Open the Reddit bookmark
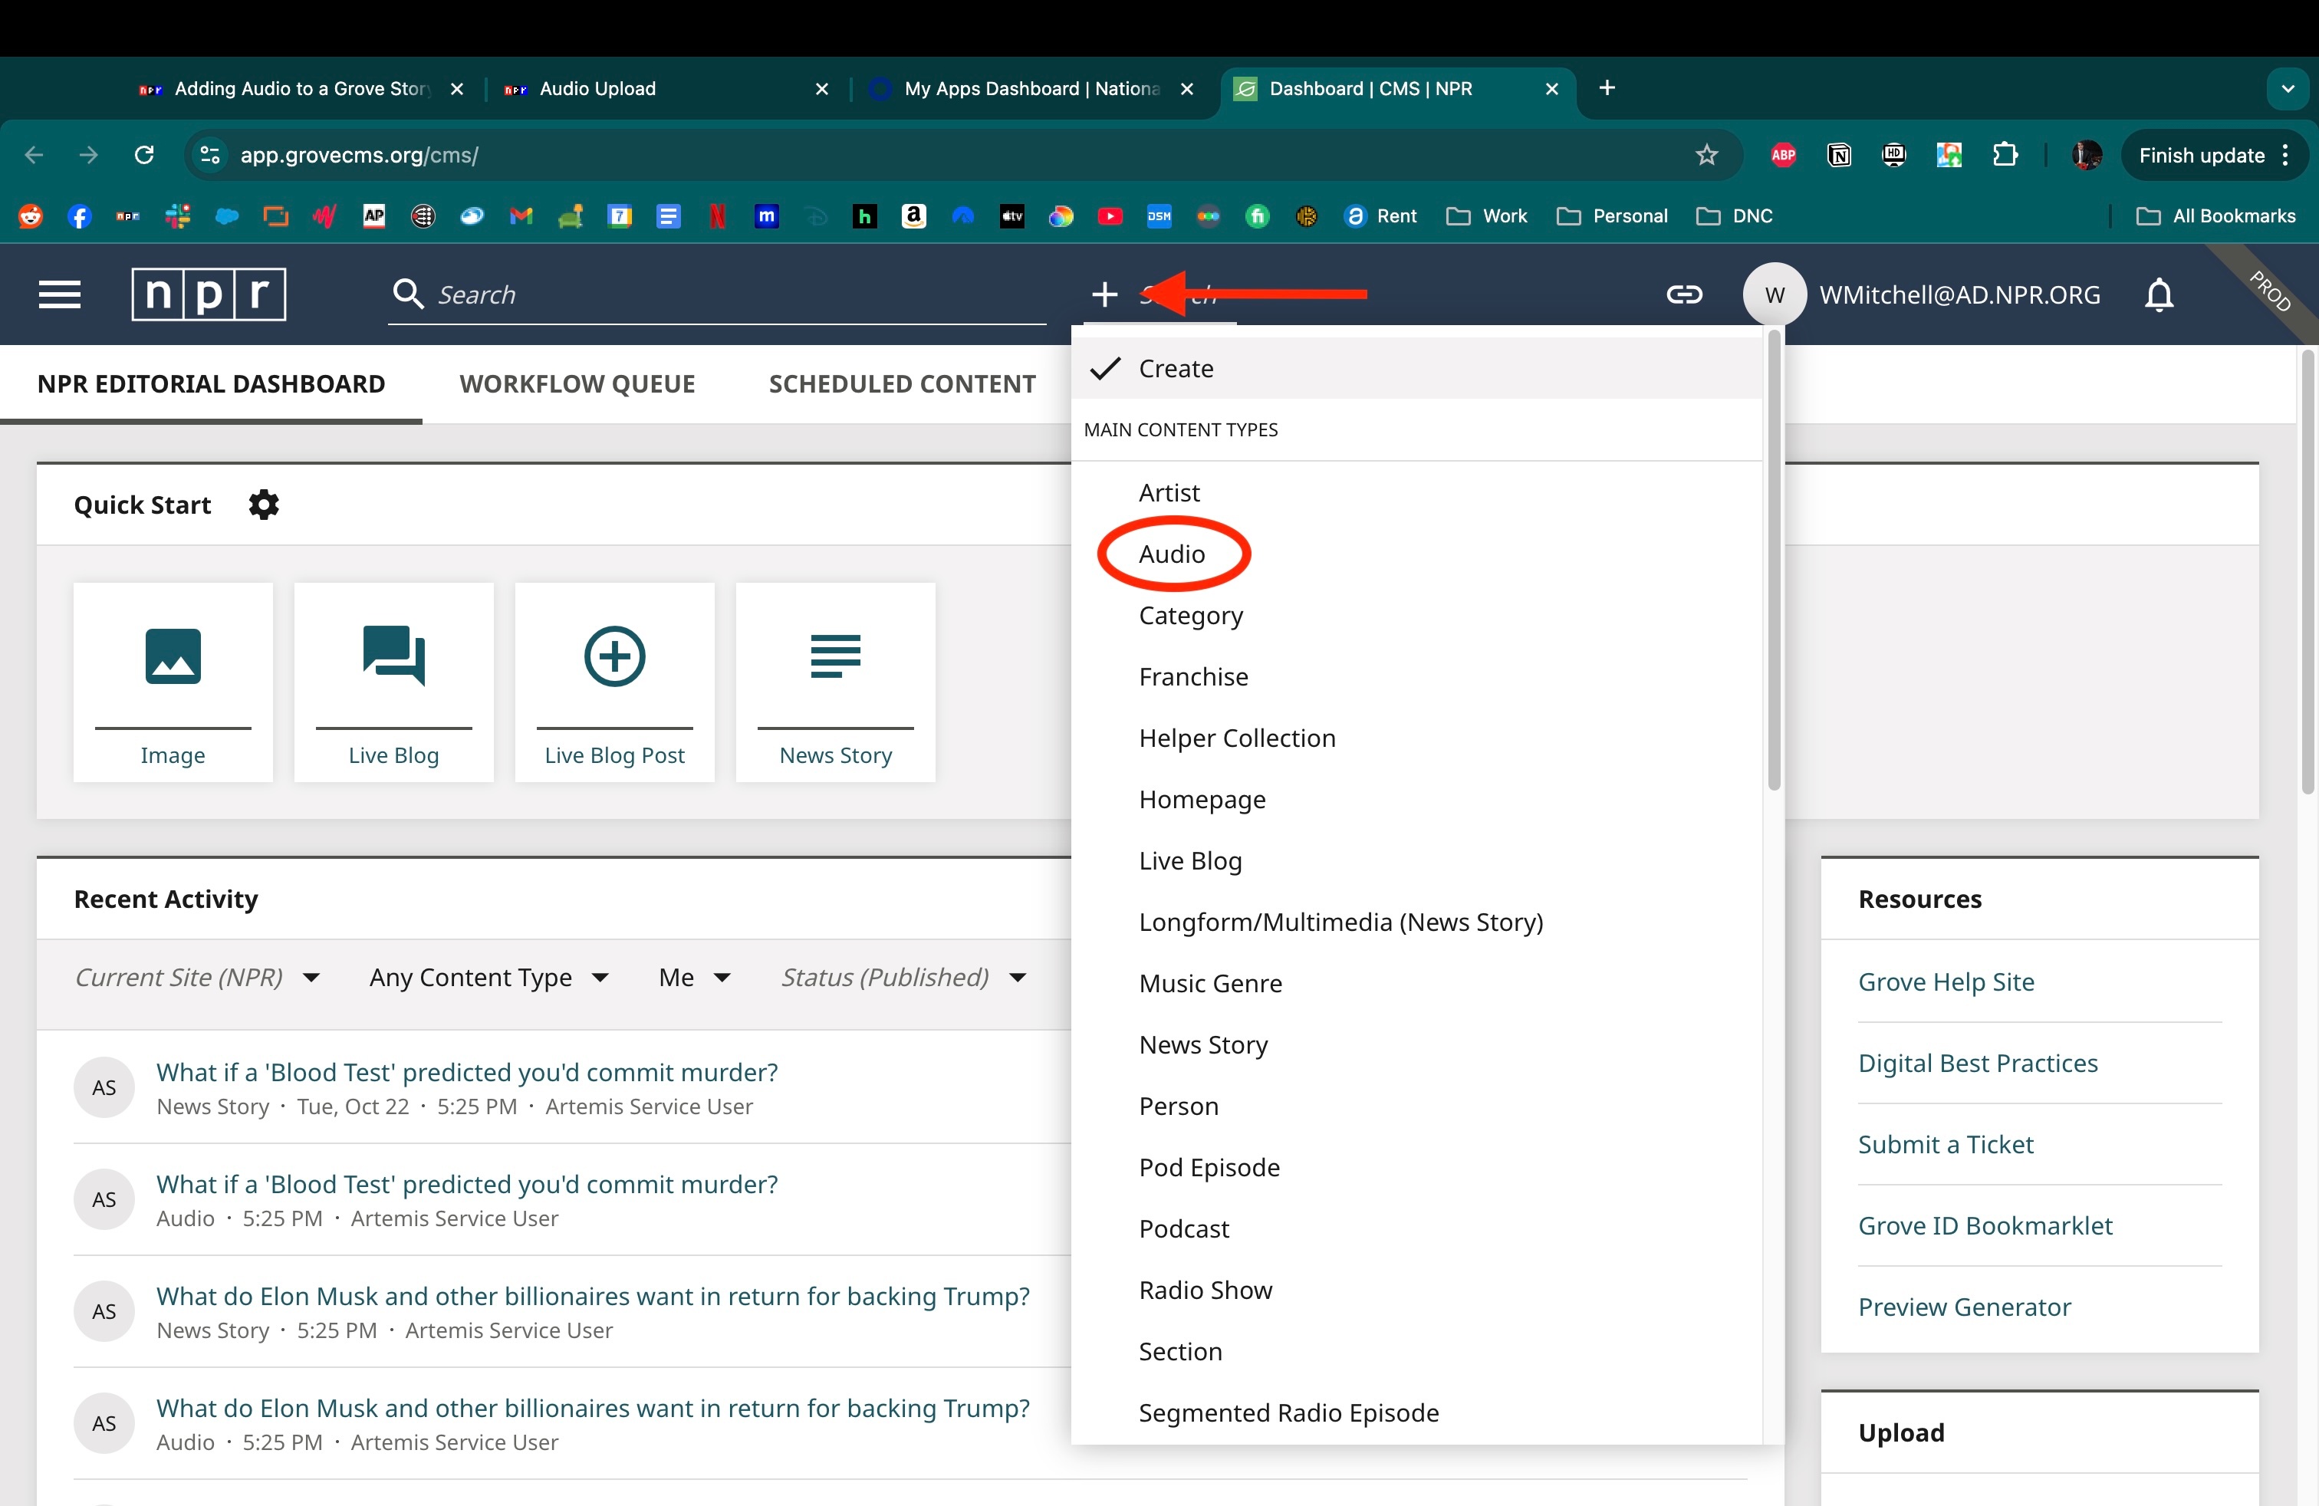2319x1506 pixels. point(31,216)
